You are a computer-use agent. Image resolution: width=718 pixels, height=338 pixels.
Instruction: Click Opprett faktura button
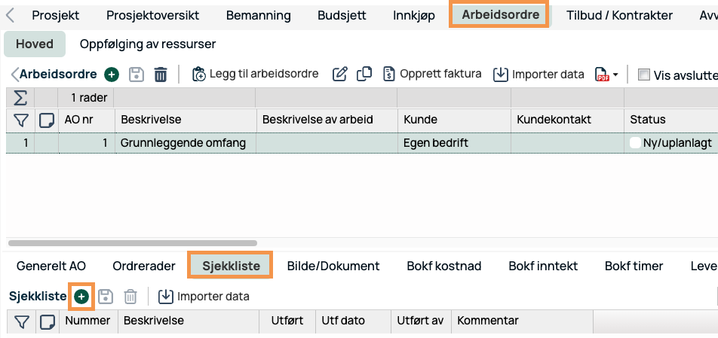coord(432,74)
